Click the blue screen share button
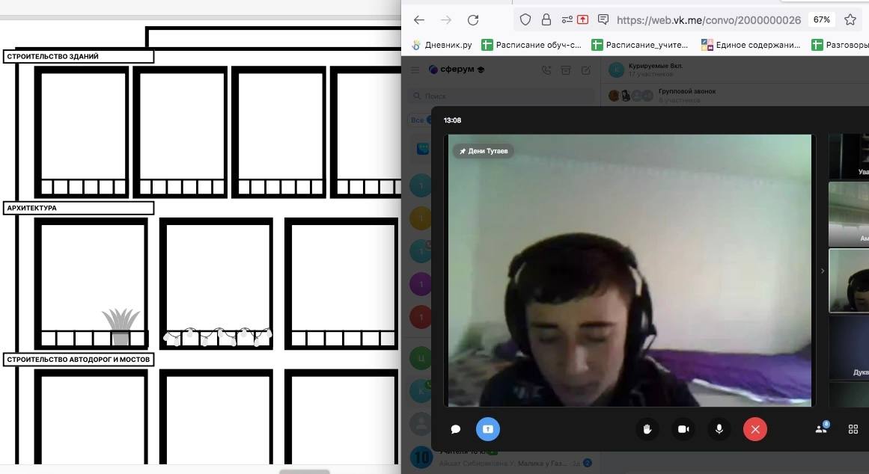 tap(487, 429)
